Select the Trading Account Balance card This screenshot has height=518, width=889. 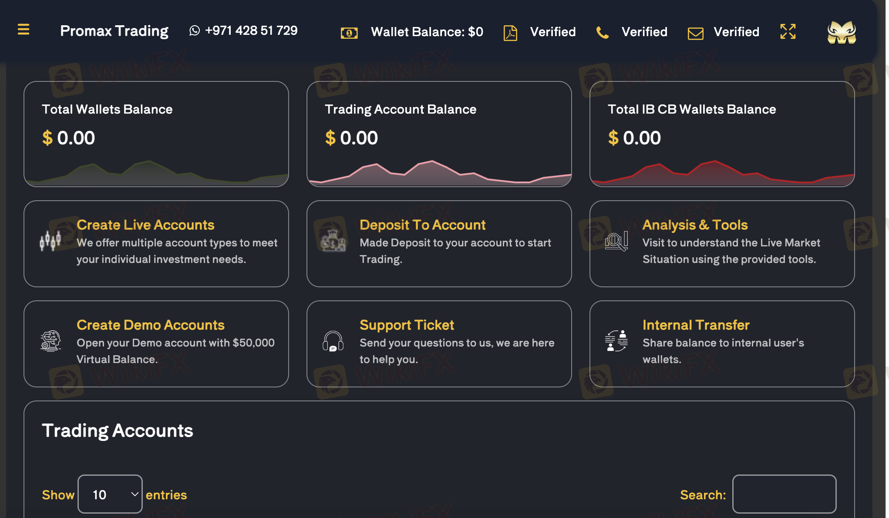click(439, 134)
